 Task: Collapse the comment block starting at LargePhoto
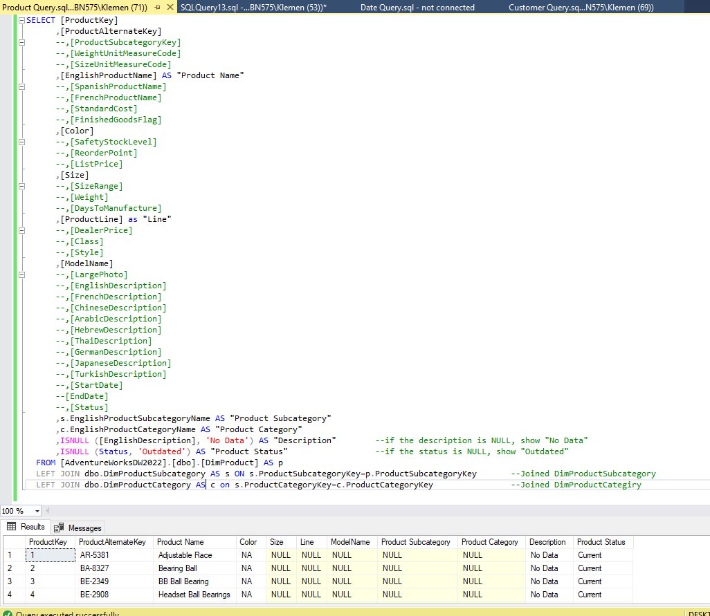pyautogui.click(x=21, y=275)
